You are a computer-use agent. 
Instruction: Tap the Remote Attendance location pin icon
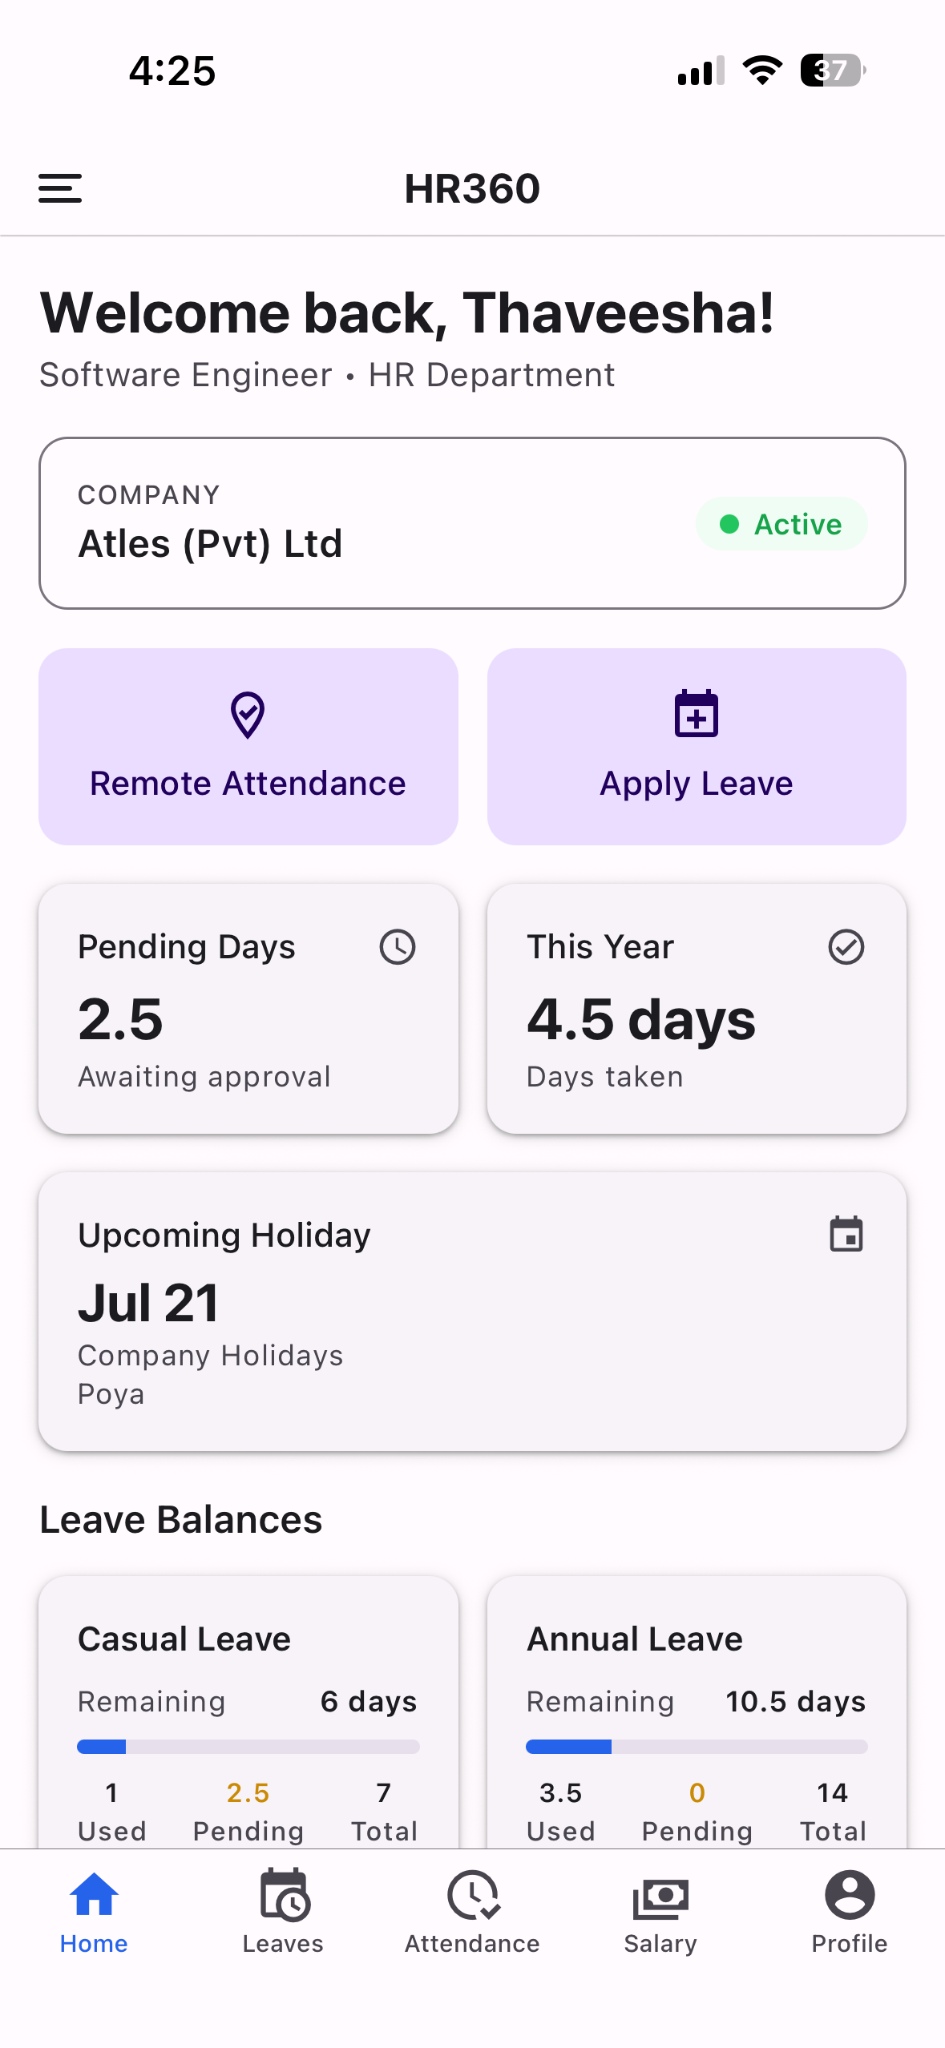point(248,715)
